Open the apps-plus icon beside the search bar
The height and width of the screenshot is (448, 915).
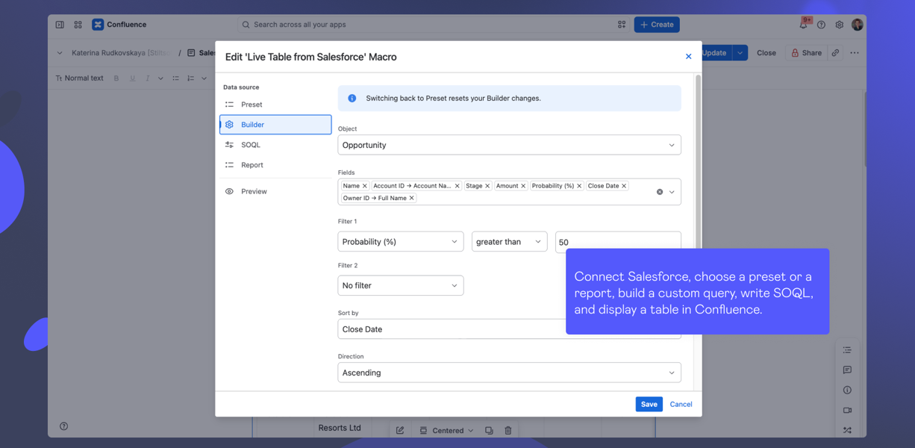[x=622, y=25]
